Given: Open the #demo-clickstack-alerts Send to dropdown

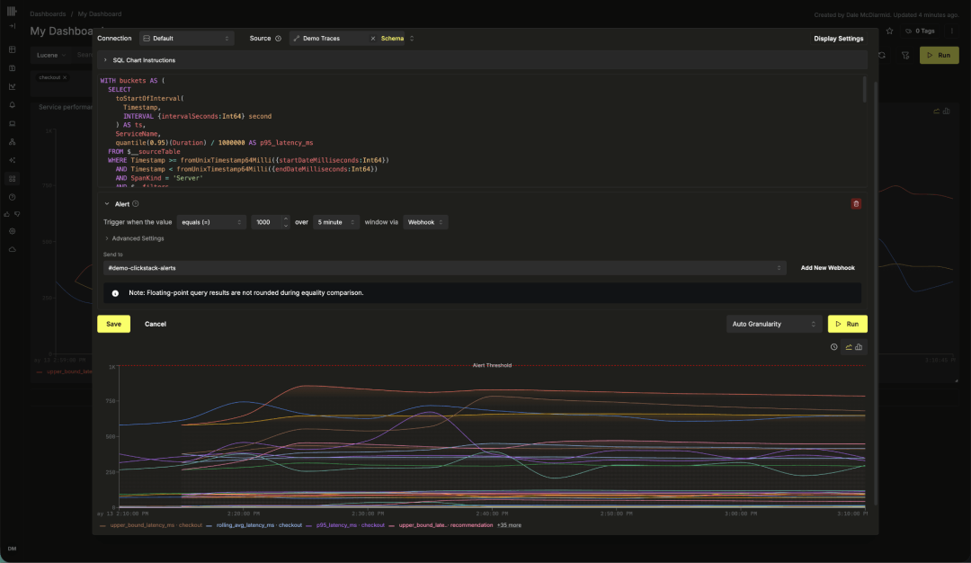Looking at the screenshot, I should 445,268.
